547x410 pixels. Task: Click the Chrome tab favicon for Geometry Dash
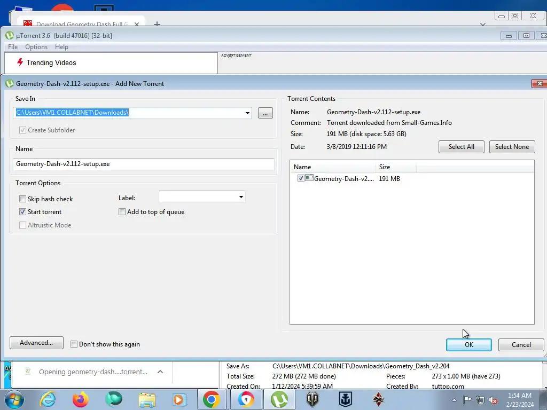28,23
